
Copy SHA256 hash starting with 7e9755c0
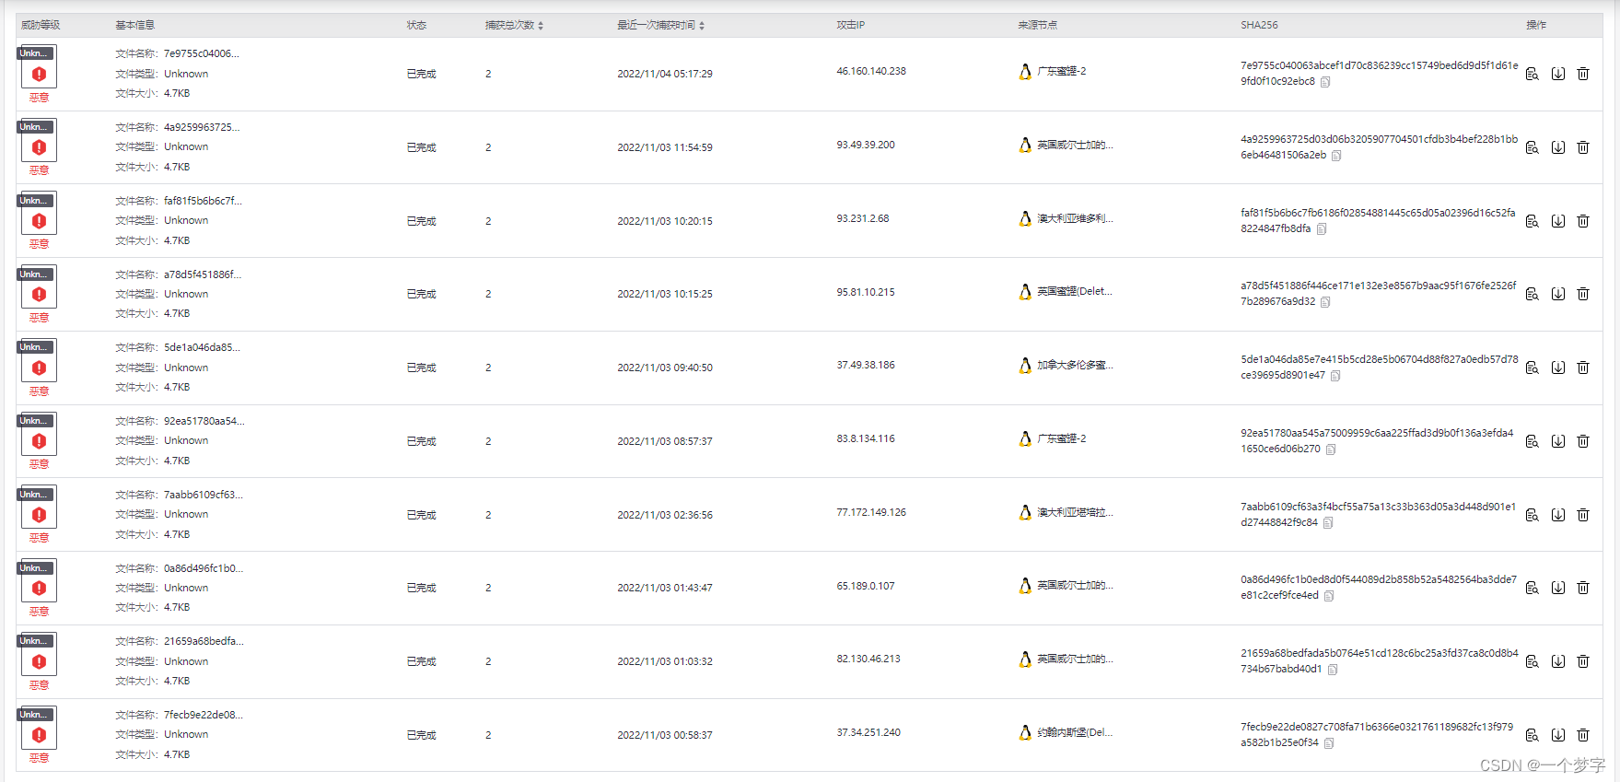coord(1325,82)
